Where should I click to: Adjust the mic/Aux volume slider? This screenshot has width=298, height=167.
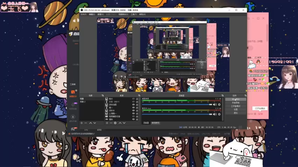coord(177,114)
